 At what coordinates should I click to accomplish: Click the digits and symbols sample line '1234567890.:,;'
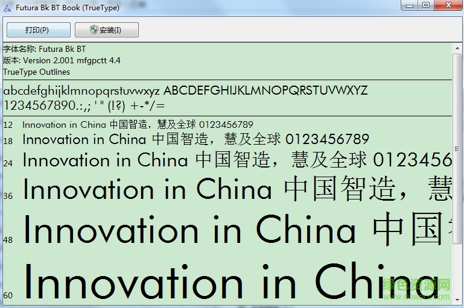84,105
